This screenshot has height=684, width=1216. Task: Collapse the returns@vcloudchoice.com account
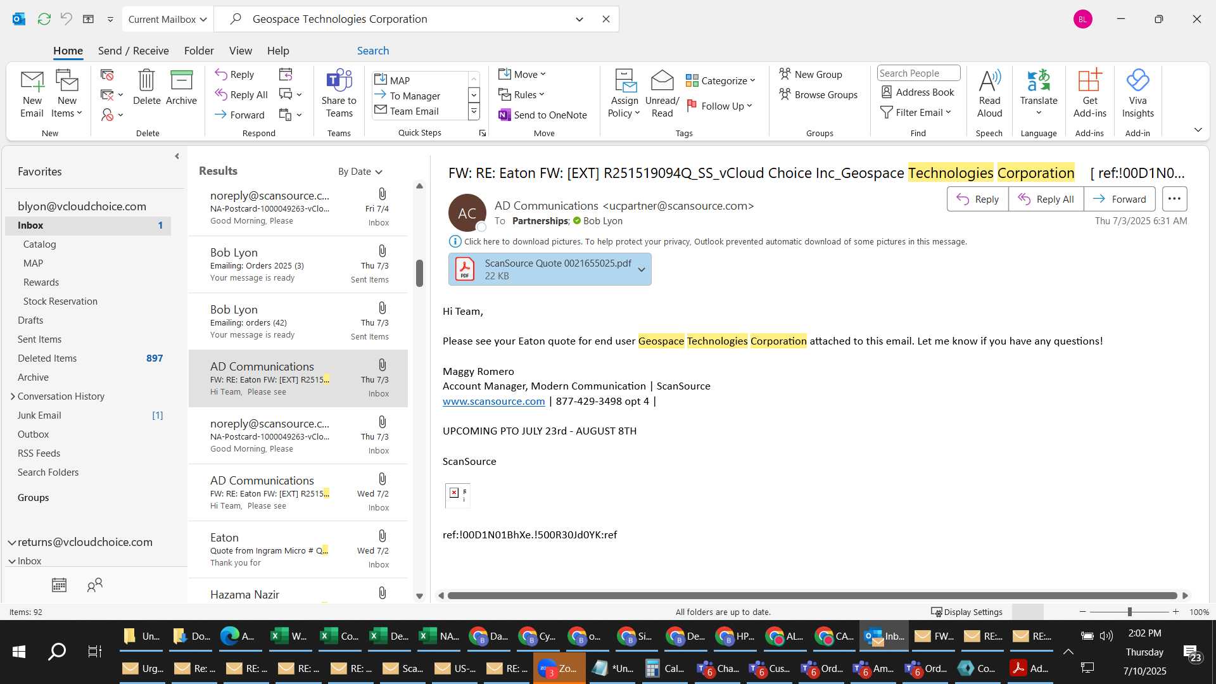pos(11,543)
